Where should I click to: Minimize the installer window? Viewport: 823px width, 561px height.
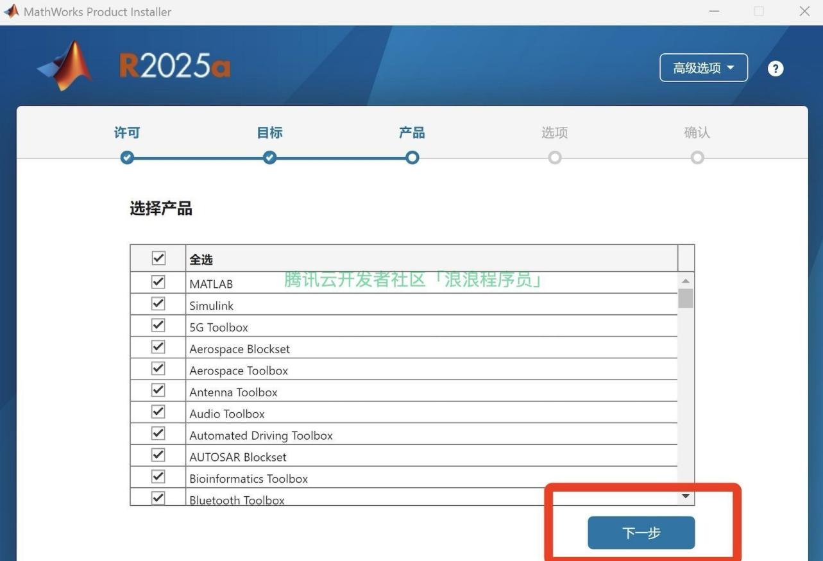714,12
